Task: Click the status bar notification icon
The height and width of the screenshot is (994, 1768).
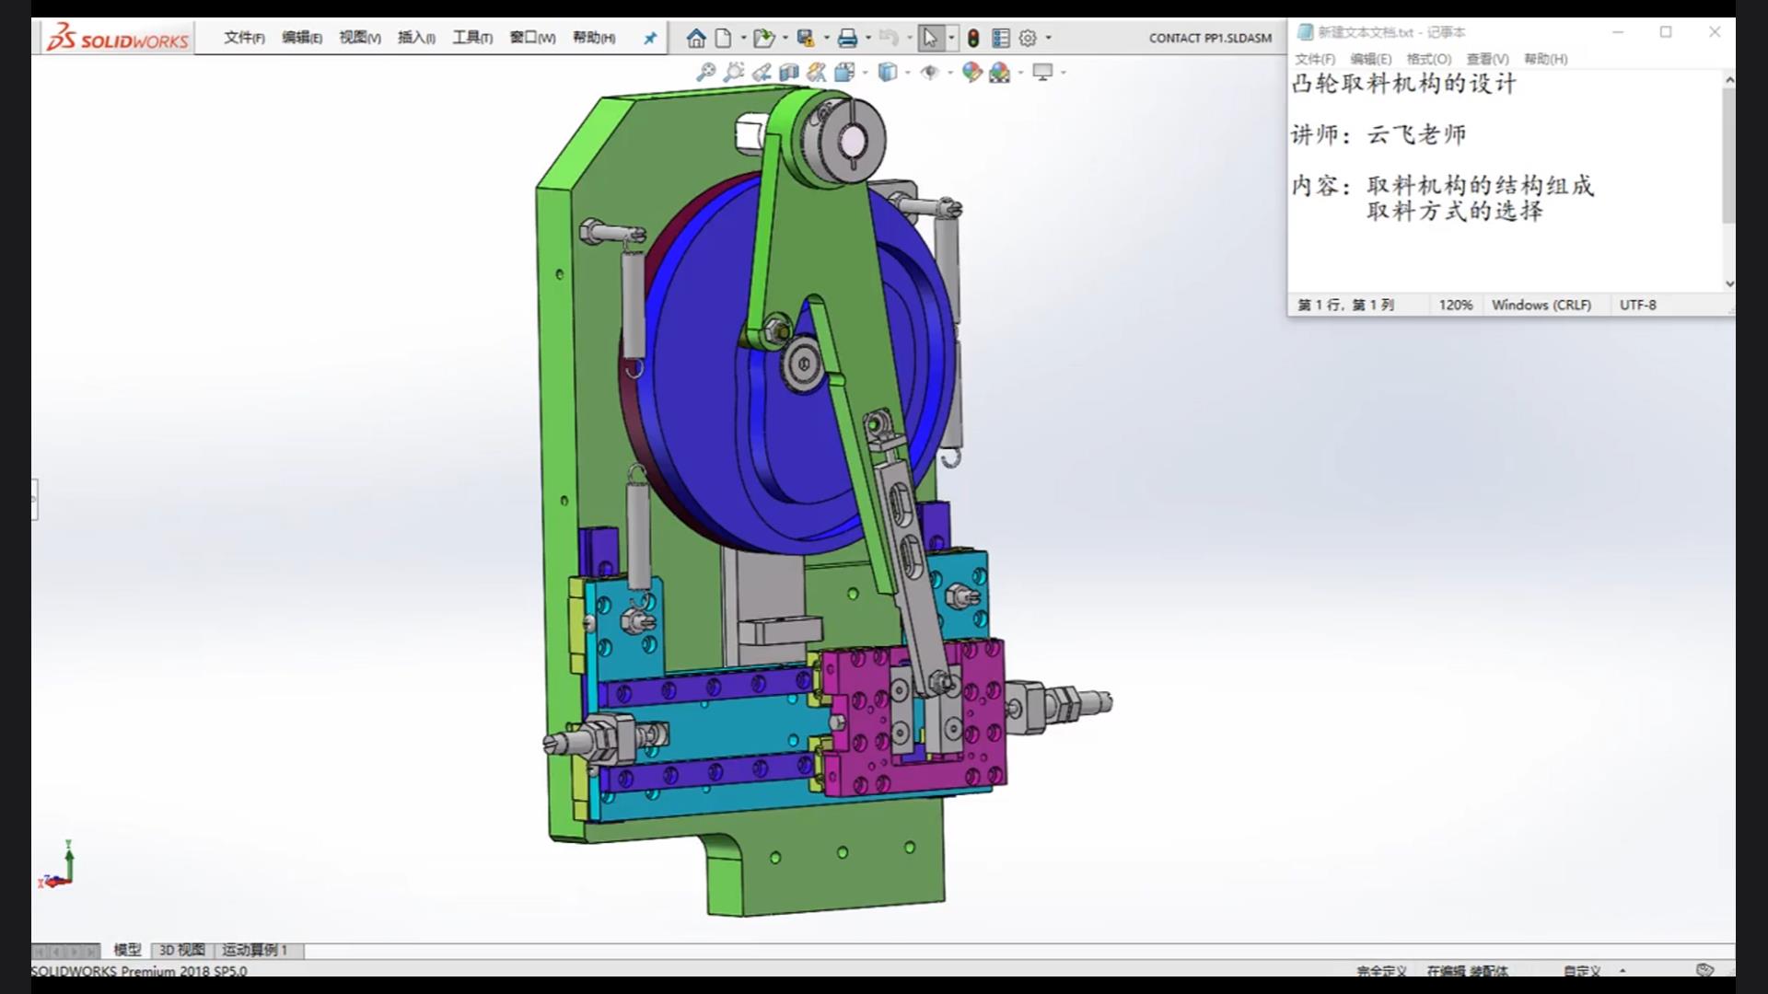Action: (x=1704, y=970)
